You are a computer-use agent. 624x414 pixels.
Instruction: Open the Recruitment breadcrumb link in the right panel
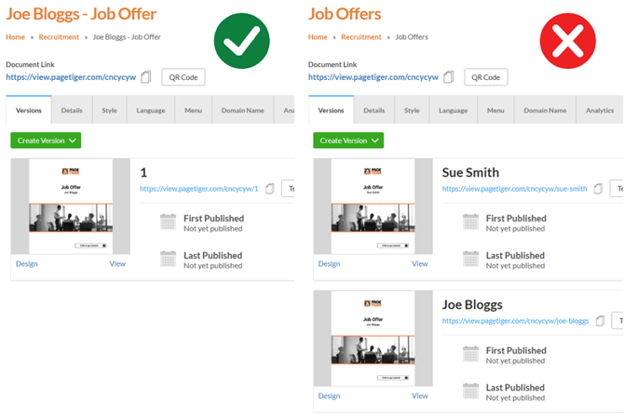[360, 37]
